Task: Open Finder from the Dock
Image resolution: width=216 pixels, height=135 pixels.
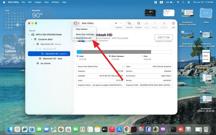Action: [x=10, y=129]
